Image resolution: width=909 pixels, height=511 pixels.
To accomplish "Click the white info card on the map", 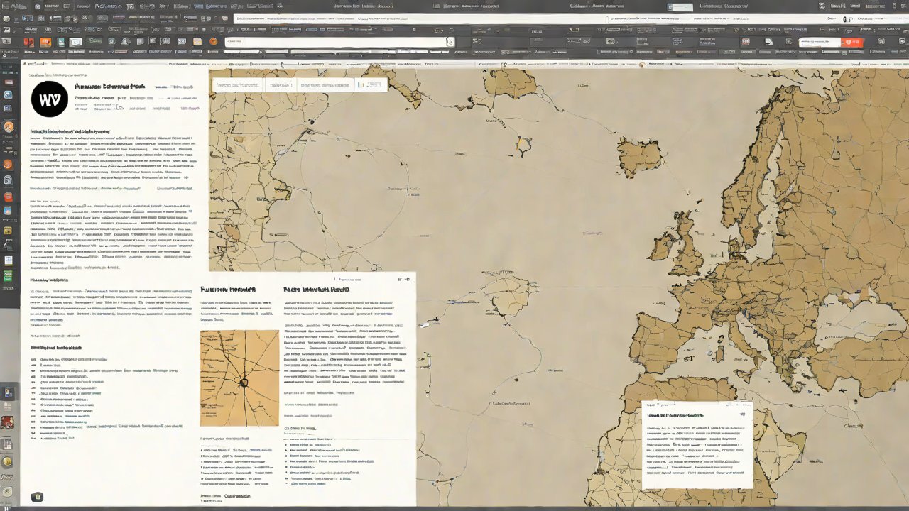I will point(696,444).
